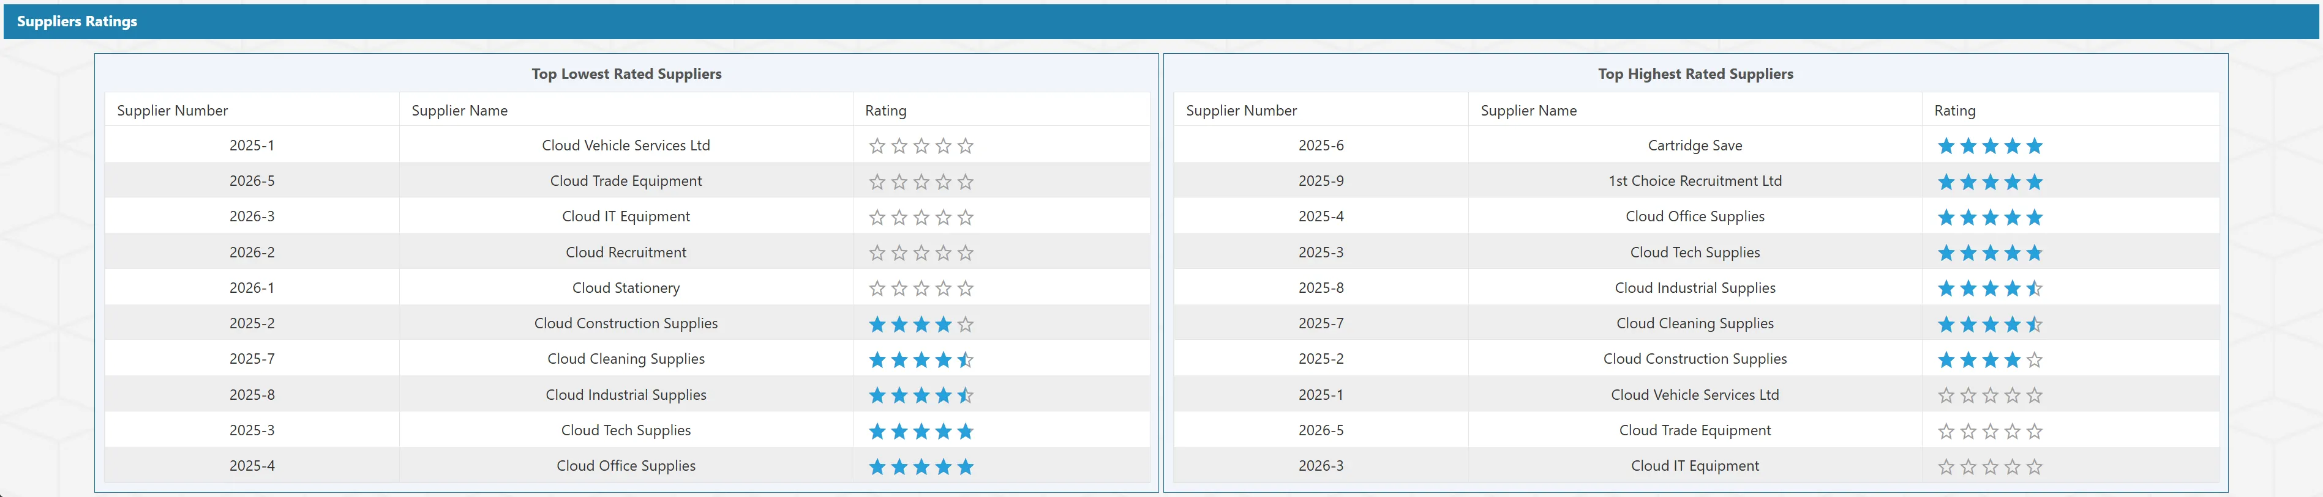Click Cloud Cleaning Supplies' star rating in Lowest Rated table
2323x497 pixels.
921,359
